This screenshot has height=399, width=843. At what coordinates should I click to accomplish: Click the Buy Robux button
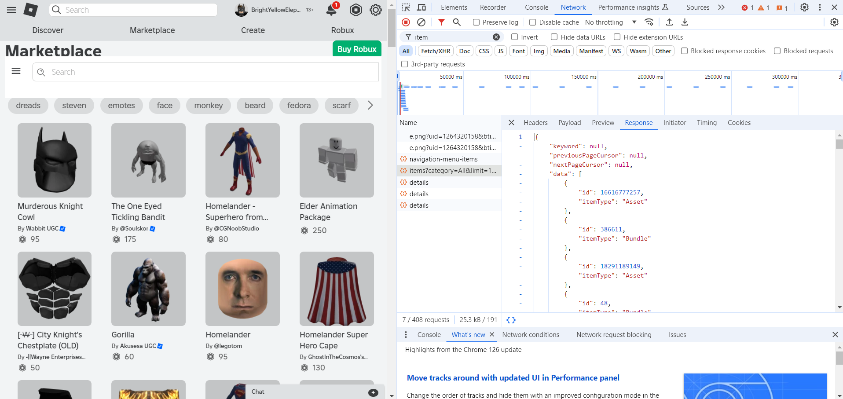356,49
